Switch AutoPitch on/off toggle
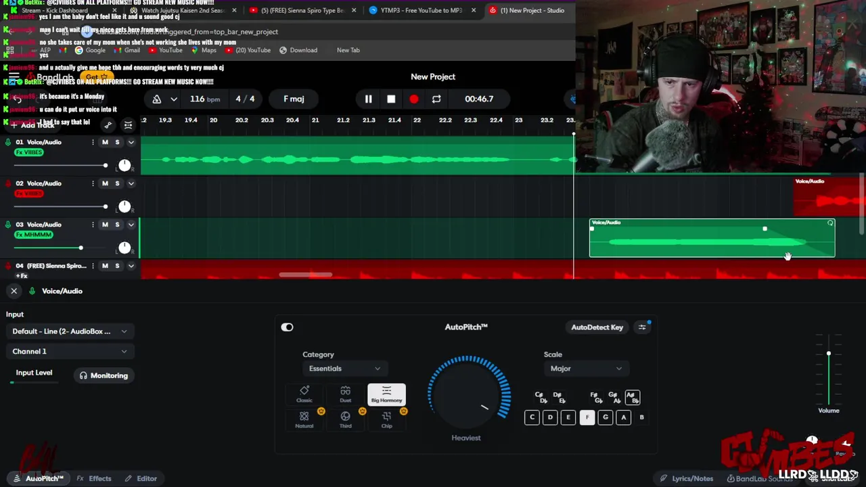This screenshot has width=866, height=487. click(287, 327)
